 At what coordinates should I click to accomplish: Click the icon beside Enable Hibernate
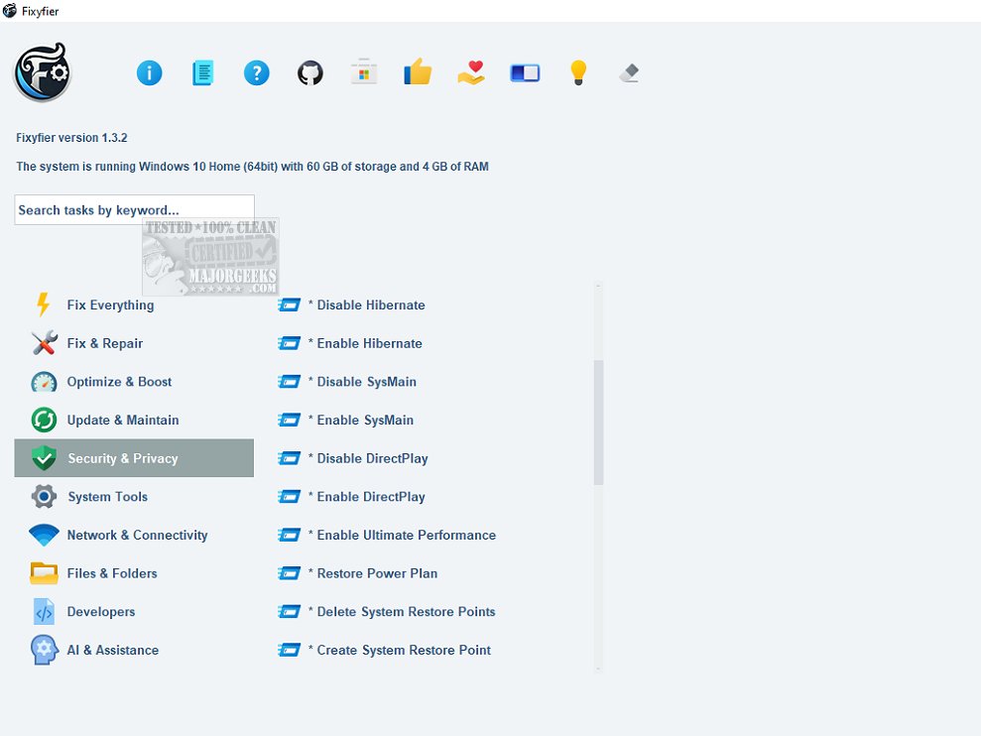point(289,343)
